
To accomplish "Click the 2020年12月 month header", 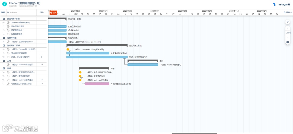I will (262, 11).
